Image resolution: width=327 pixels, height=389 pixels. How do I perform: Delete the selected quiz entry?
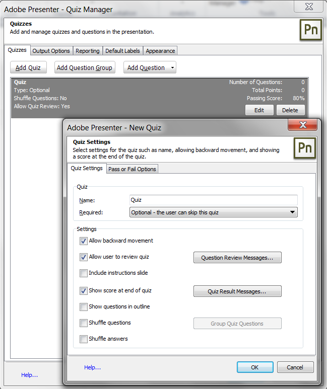[x=290, y=110]
